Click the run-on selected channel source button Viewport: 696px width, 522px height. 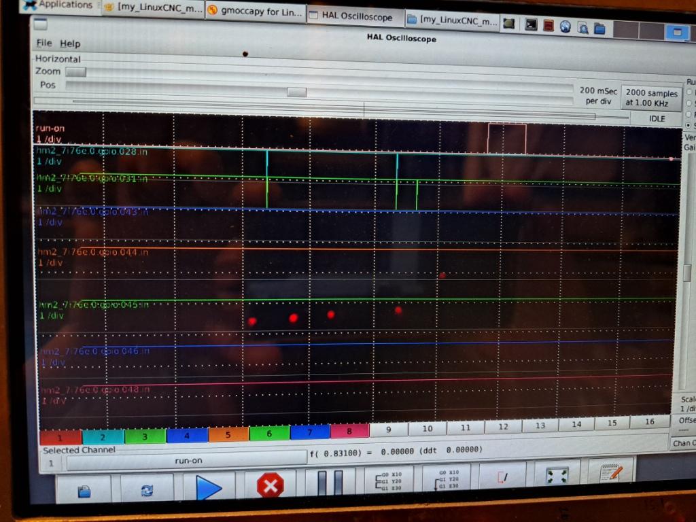point(188,460)
